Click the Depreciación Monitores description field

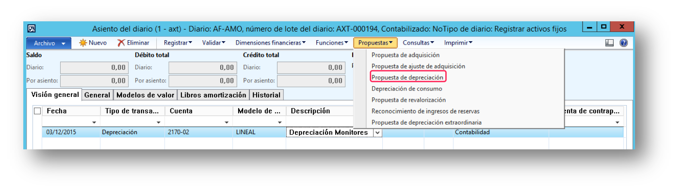click(x=330, y=132)
